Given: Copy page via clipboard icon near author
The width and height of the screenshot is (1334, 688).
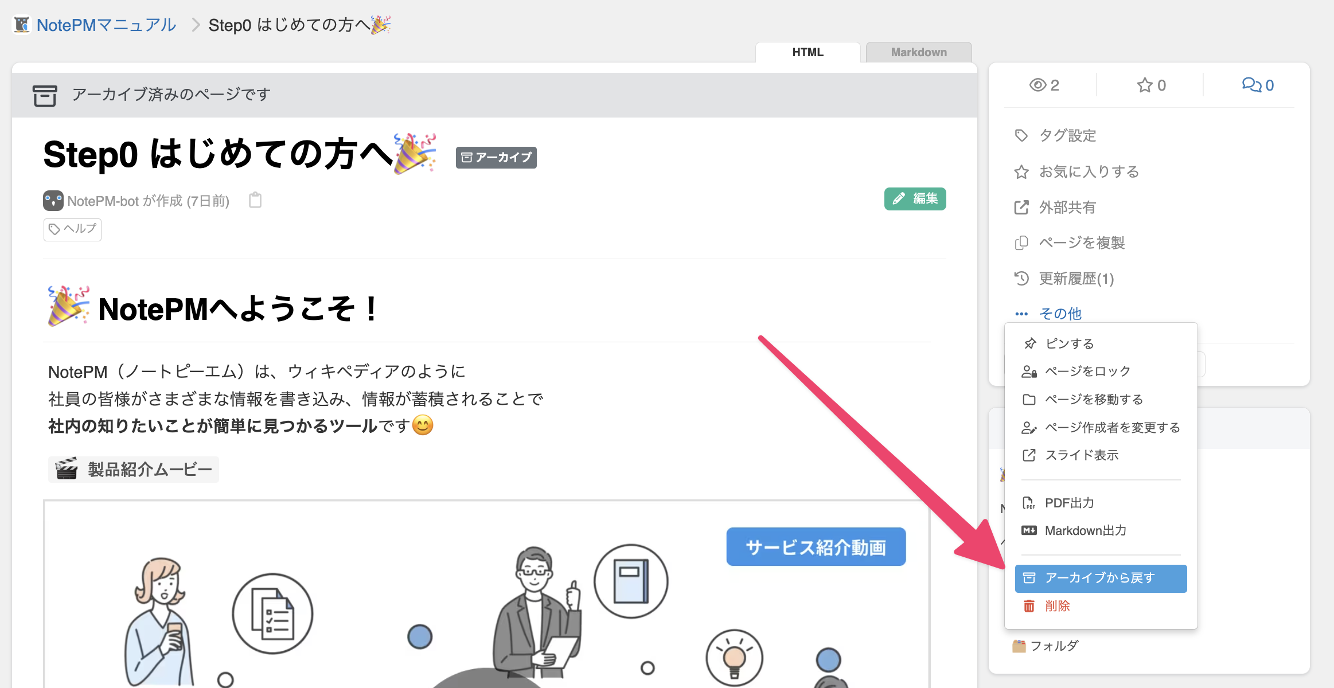Looking at the screenshot, I should pyautogui.click(x=255, y=200).
